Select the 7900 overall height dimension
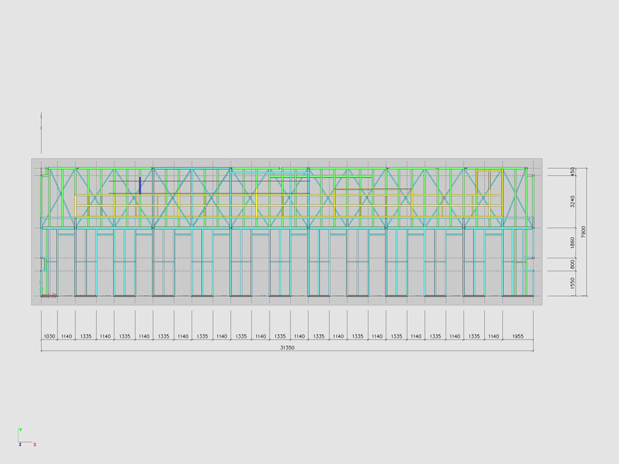Viewport: 619px width, 464px height. tap(583, 231)
